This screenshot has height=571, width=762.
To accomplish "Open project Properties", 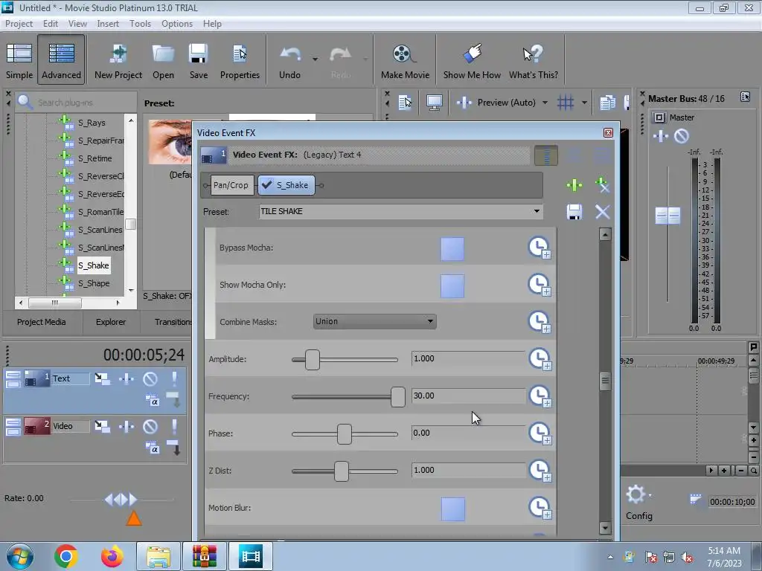I will (240, 61).
